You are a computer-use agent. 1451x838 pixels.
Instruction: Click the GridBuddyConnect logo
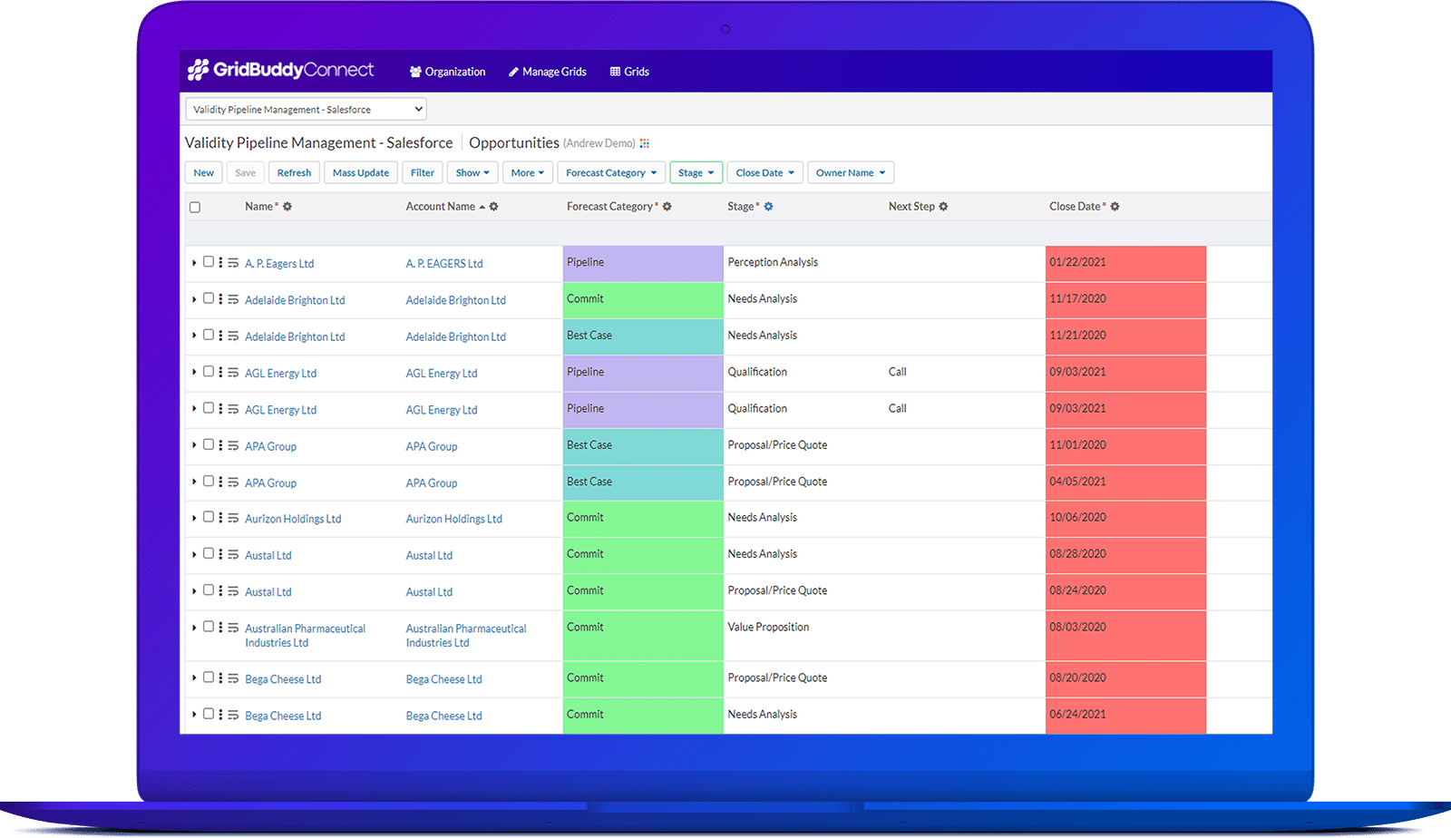point(280,70)
